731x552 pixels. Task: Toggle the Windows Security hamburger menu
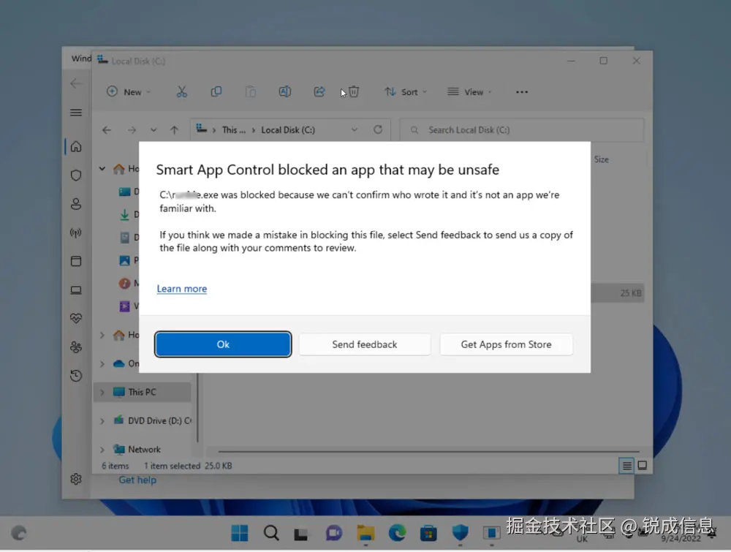coord(75,113)
